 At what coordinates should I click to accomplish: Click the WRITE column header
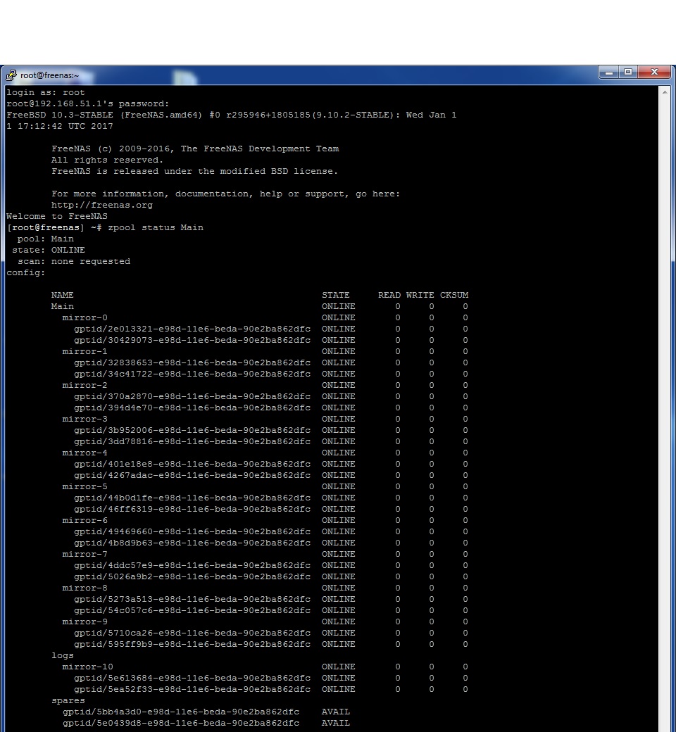point(420,295)
